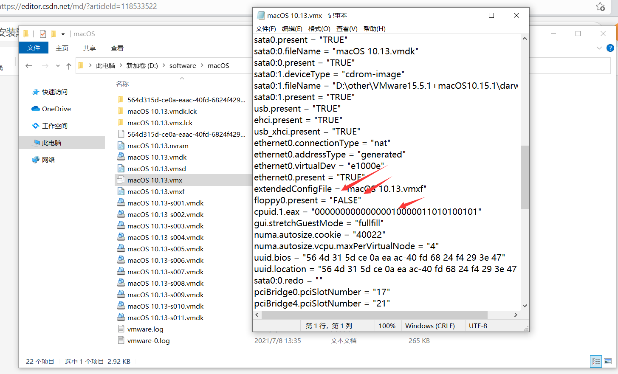Expand the chevron after software in breadcrumb
This screenshot has height=374, width=618.
(x=202, y=65)
